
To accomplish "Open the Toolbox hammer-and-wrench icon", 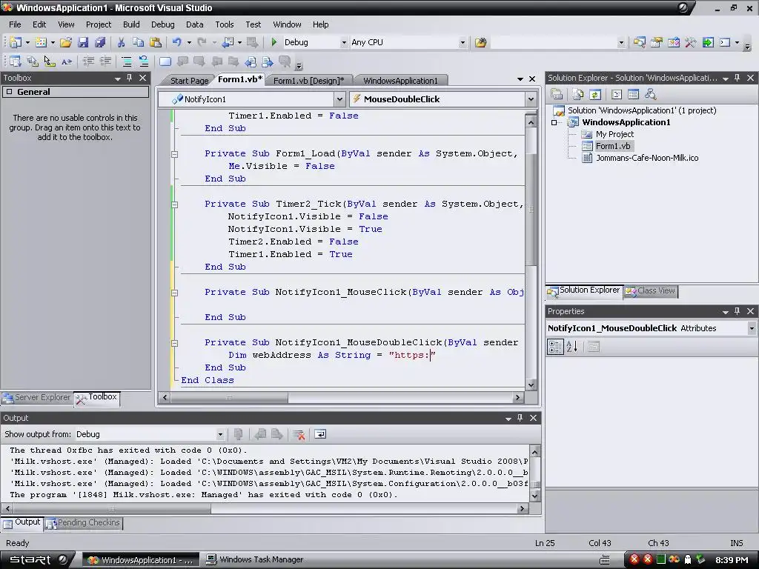I will [x=691, y=42].
